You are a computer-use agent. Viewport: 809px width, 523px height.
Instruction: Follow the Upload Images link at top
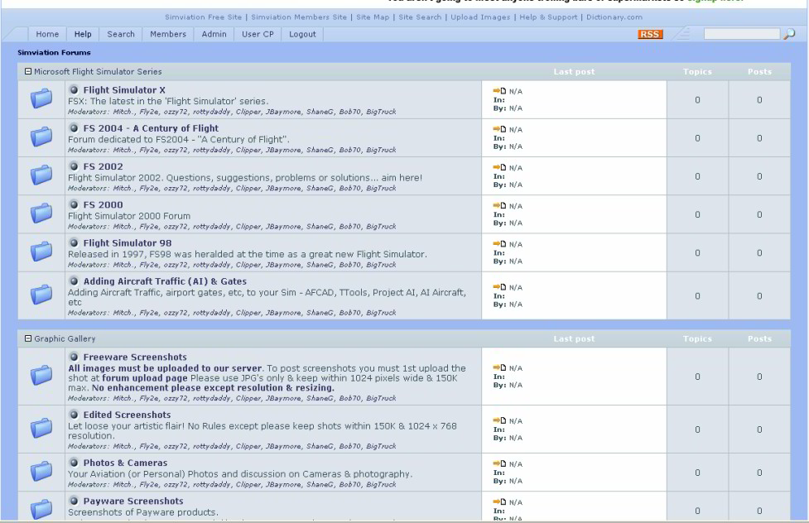tap(480, 17)
